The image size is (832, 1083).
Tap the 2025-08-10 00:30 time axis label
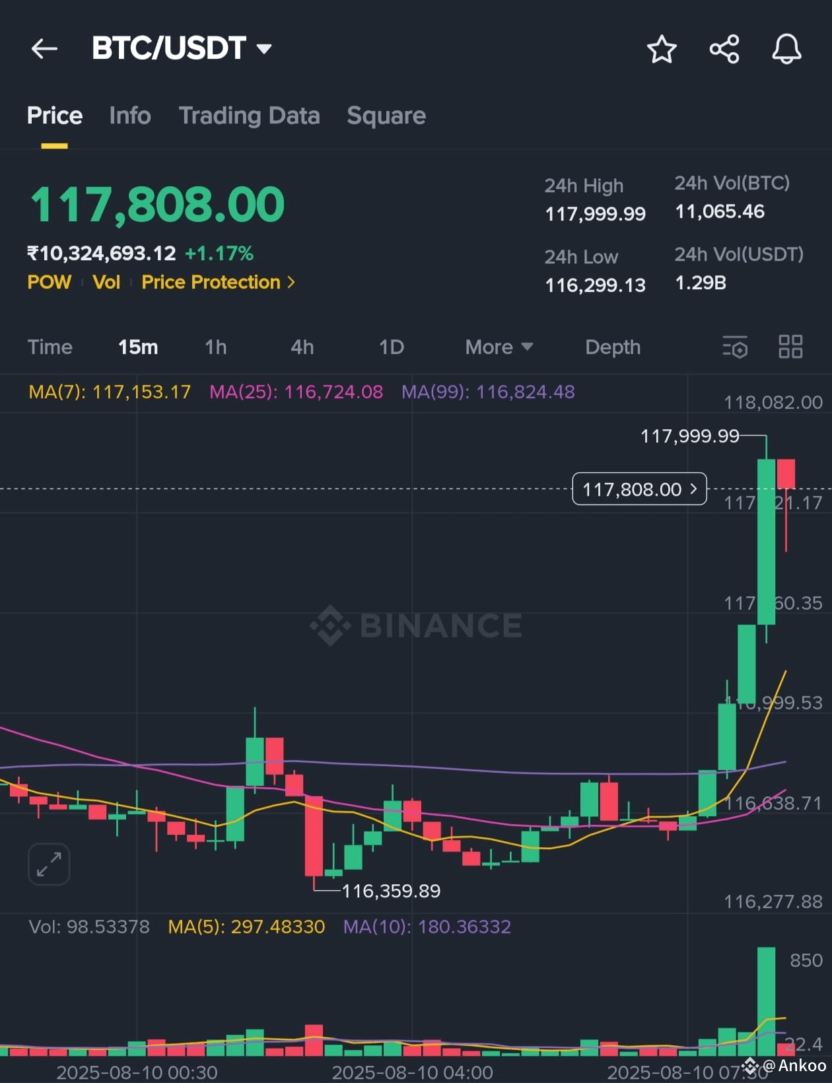137,1072
